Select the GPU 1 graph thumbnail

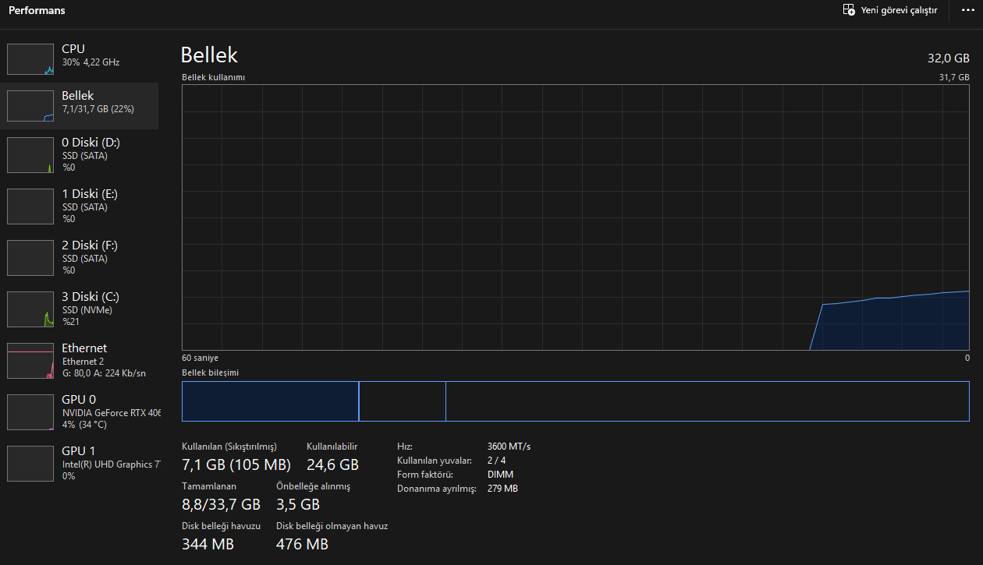31,464
